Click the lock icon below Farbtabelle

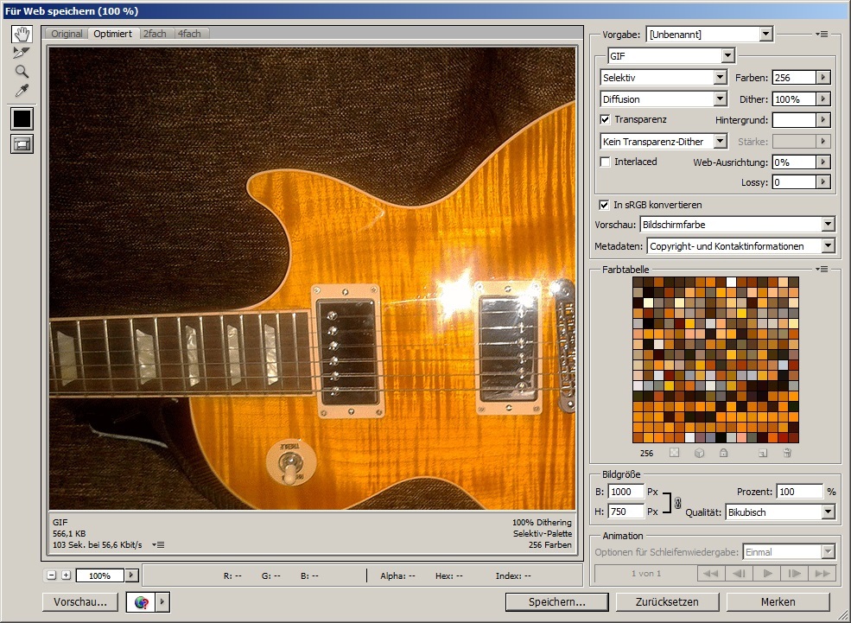click(x=723, y=453)
